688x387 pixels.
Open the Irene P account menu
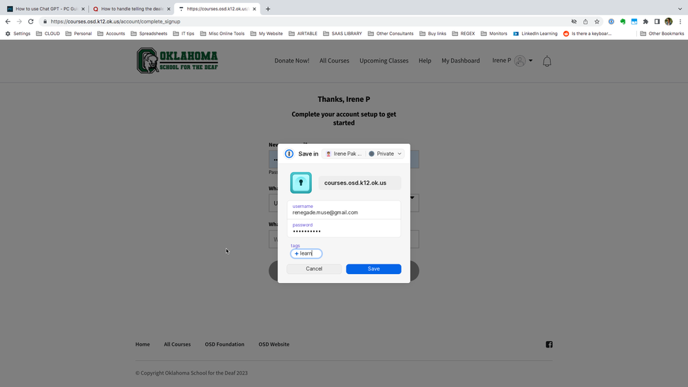(x=512, y=61)
